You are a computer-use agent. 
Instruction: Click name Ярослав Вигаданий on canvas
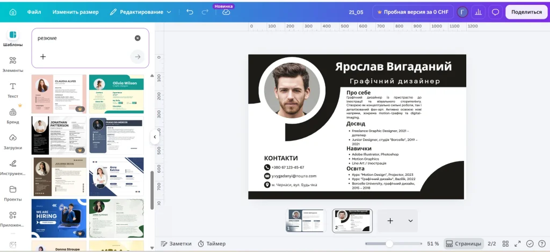(393, 66)
